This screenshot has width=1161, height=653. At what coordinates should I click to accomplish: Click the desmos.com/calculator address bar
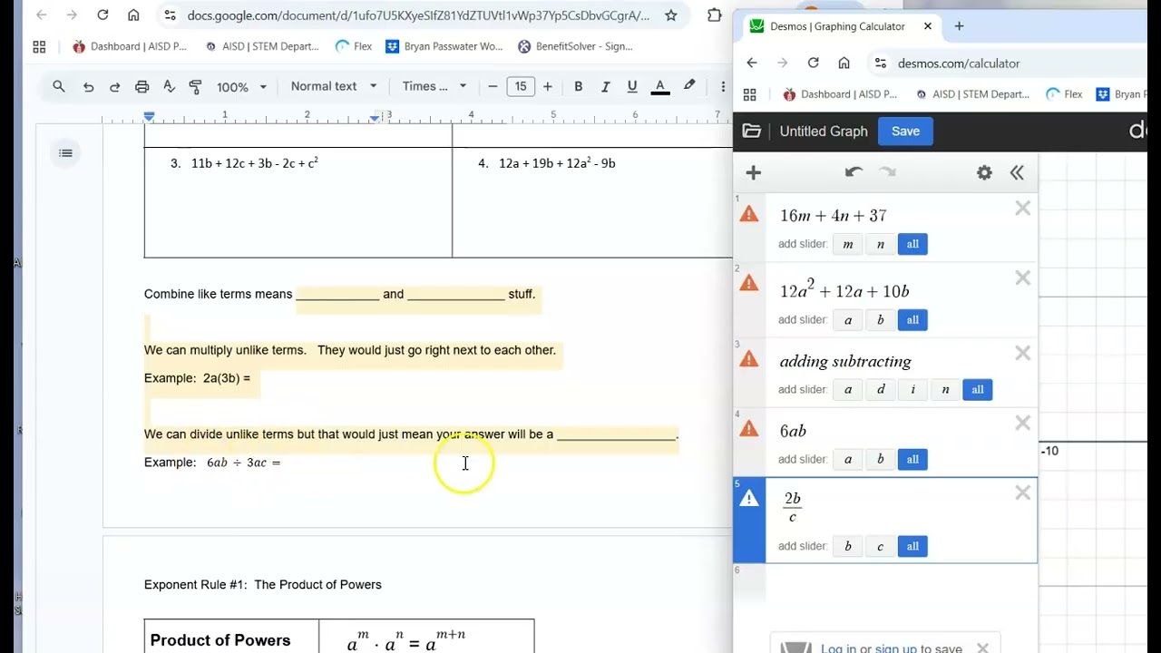(959, 63)
